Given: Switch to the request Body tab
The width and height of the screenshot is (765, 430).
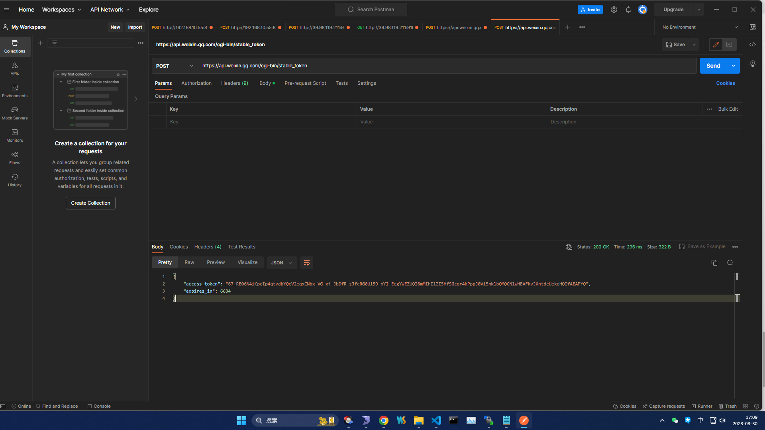Looking at the screenshot, I should [267, 83].
